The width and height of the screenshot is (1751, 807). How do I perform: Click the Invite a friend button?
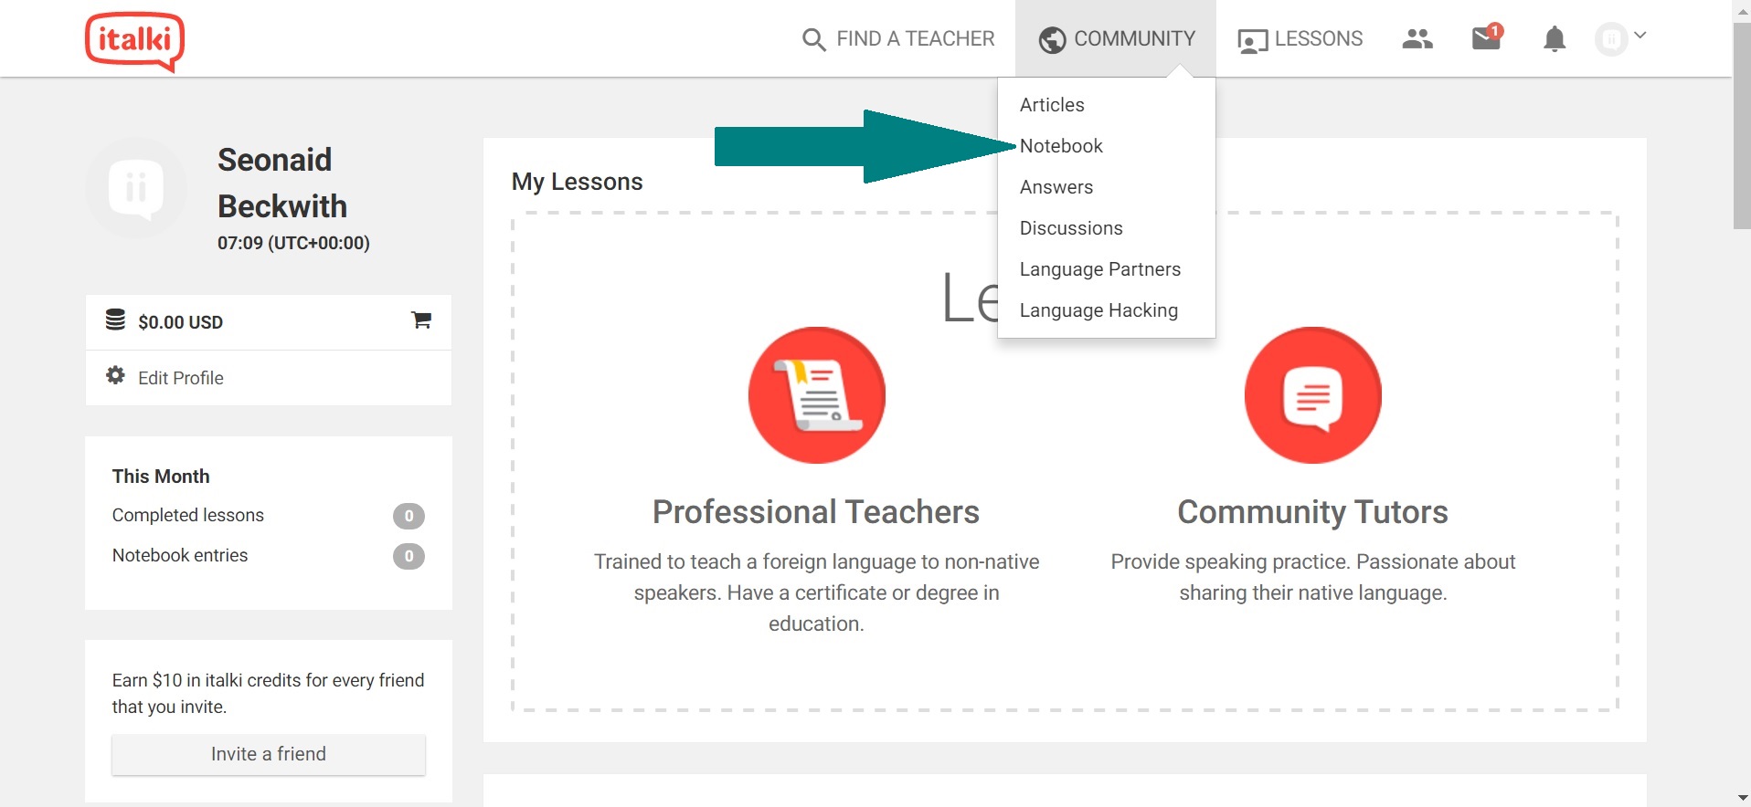[269, 754]
